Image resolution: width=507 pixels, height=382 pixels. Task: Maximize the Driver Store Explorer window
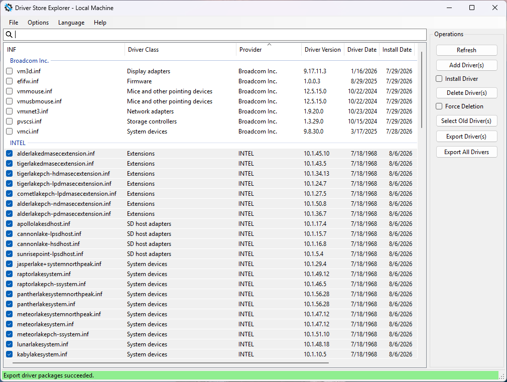click(472, 8)
